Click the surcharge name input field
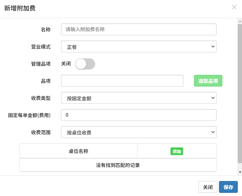242x196 pixels. click(138, 29)
